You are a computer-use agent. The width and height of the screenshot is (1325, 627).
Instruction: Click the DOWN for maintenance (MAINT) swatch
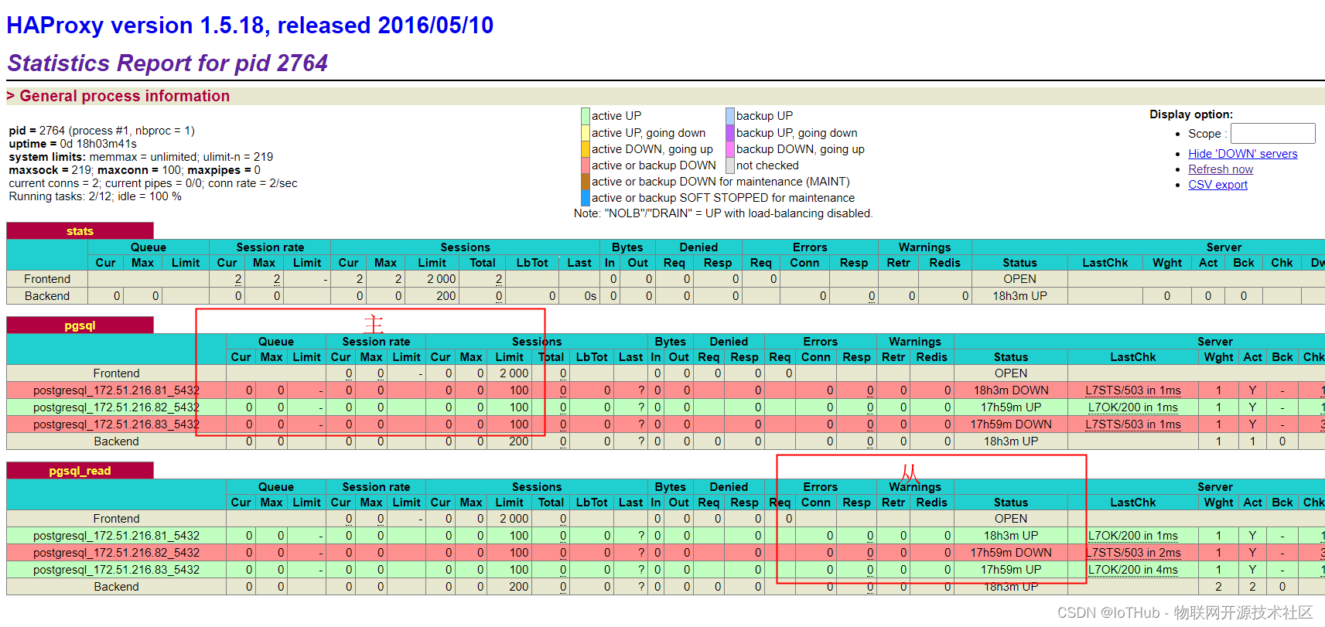coord(586,181)
